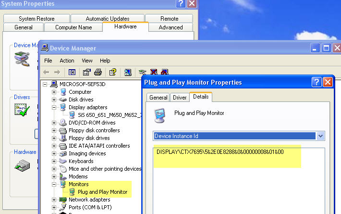
Task: Click the Imaging devices camera icon
Action: (63, 154)
